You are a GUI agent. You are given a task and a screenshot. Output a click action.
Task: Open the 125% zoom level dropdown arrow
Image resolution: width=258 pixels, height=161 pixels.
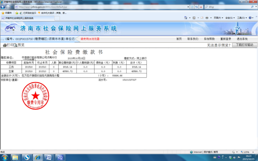click(x=253, y=152)
